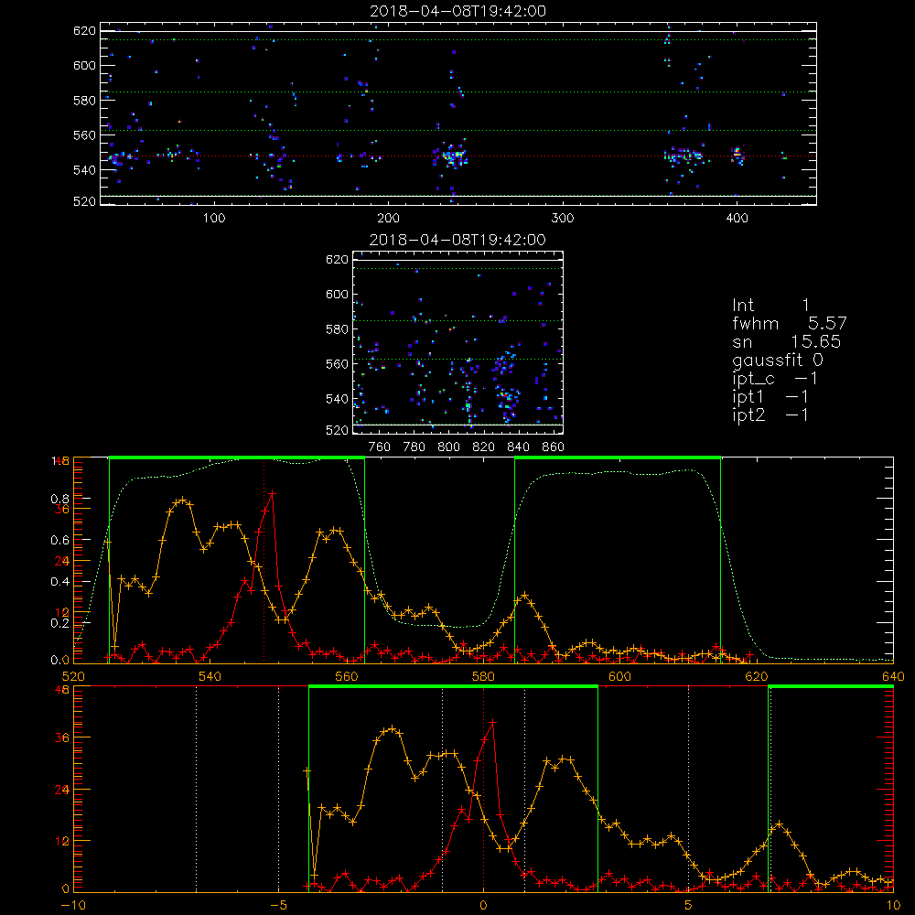Click the red curve peak in upper profile plot
Image resolution: width=915 pixels, height=915 pixels.
click(x=272, y=494)
